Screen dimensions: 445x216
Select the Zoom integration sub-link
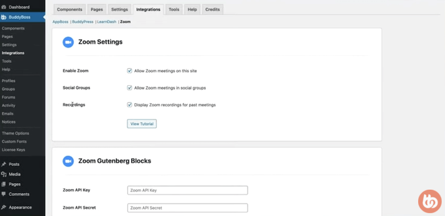[x=126, y=22]
